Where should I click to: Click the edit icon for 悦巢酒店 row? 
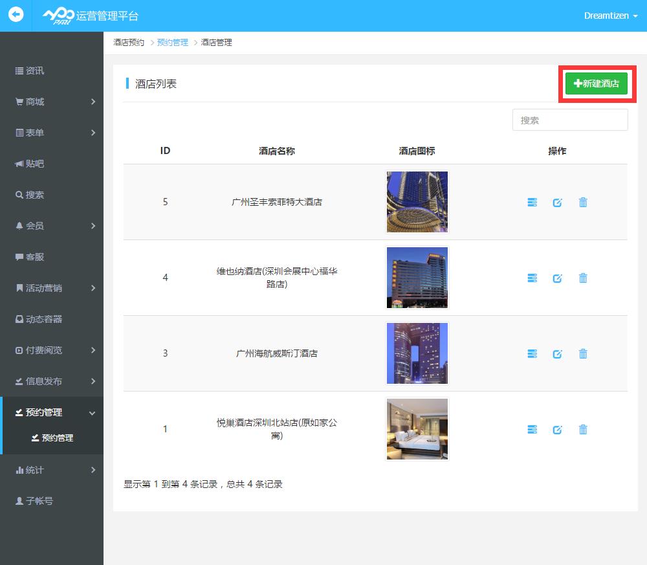(557, 430)
